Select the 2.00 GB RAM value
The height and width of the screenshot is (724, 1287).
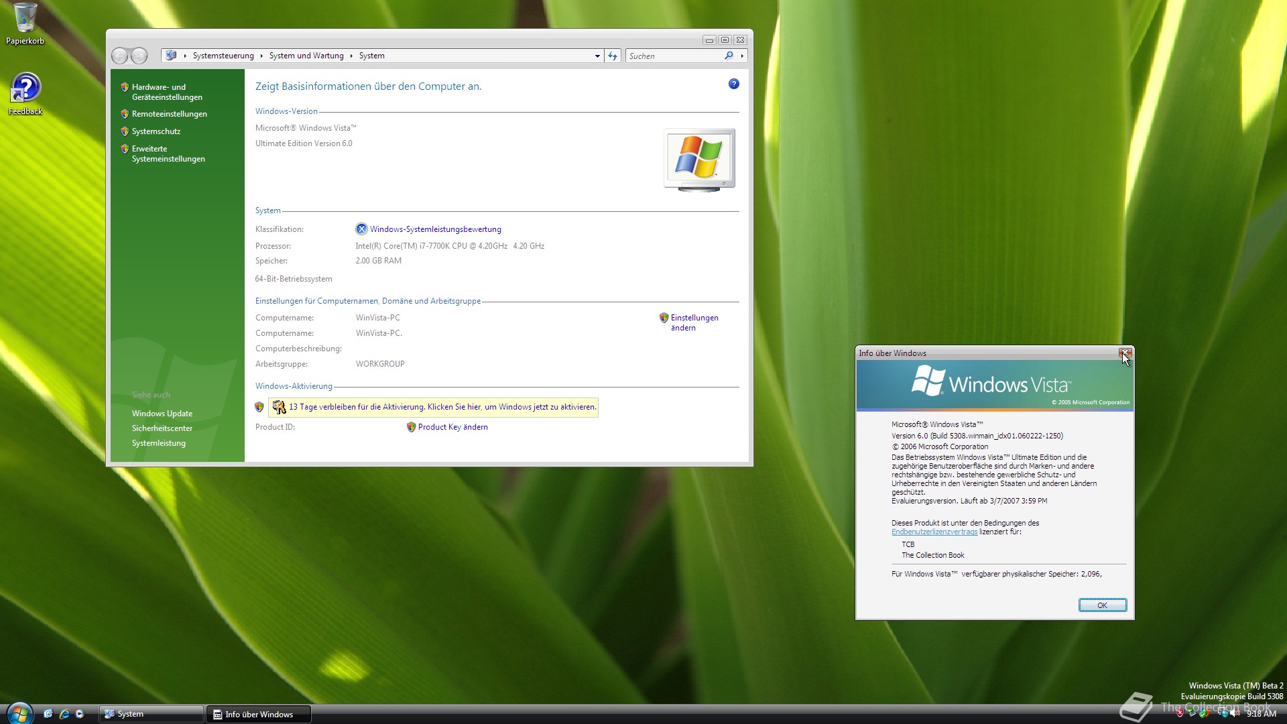pyautogui.click(x=379, y=261)
